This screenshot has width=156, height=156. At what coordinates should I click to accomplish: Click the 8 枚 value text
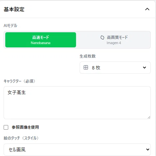pos(96,68)
